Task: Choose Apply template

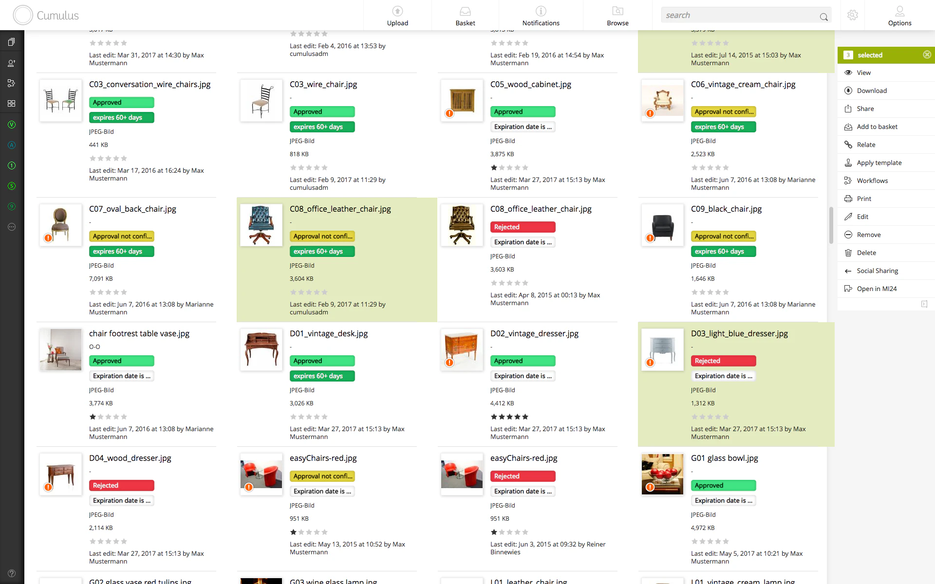Action: click(x=886, y=163)
